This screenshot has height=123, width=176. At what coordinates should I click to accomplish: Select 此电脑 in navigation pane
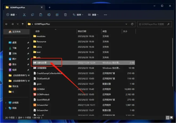15,103
